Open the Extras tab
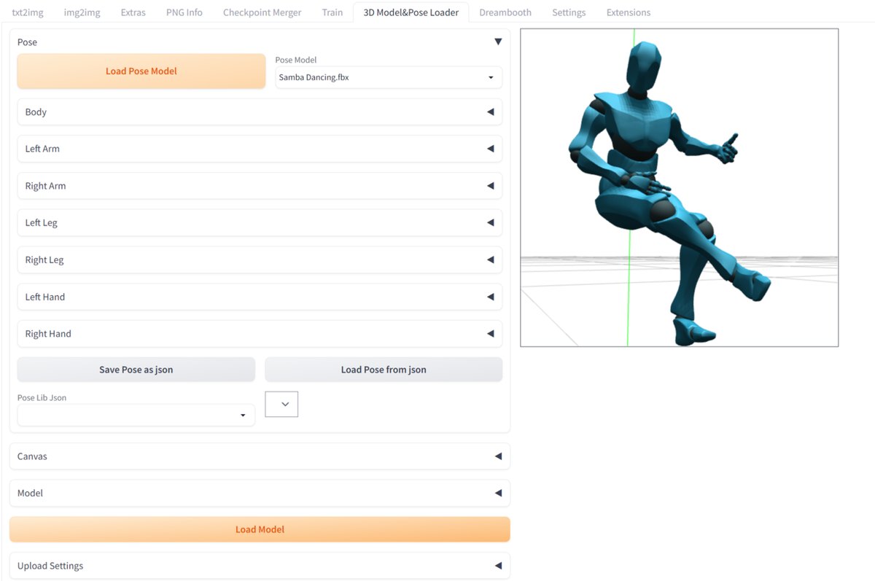 click(133, 12)
